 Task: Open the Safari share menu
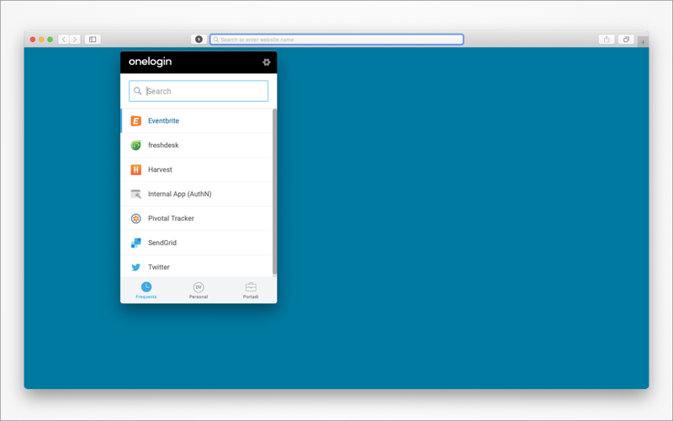tap(607, 40)
